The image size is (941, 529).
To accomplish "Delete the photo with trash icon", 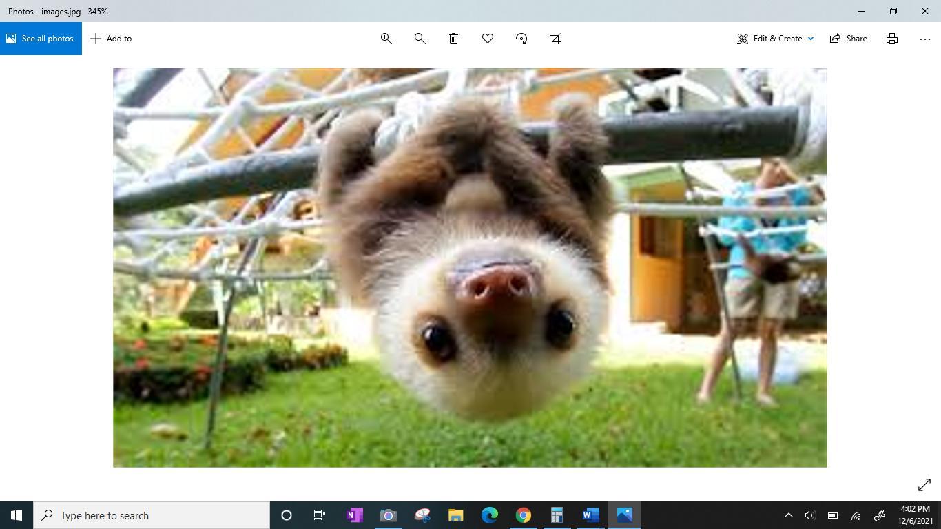I will pos(453,39).
